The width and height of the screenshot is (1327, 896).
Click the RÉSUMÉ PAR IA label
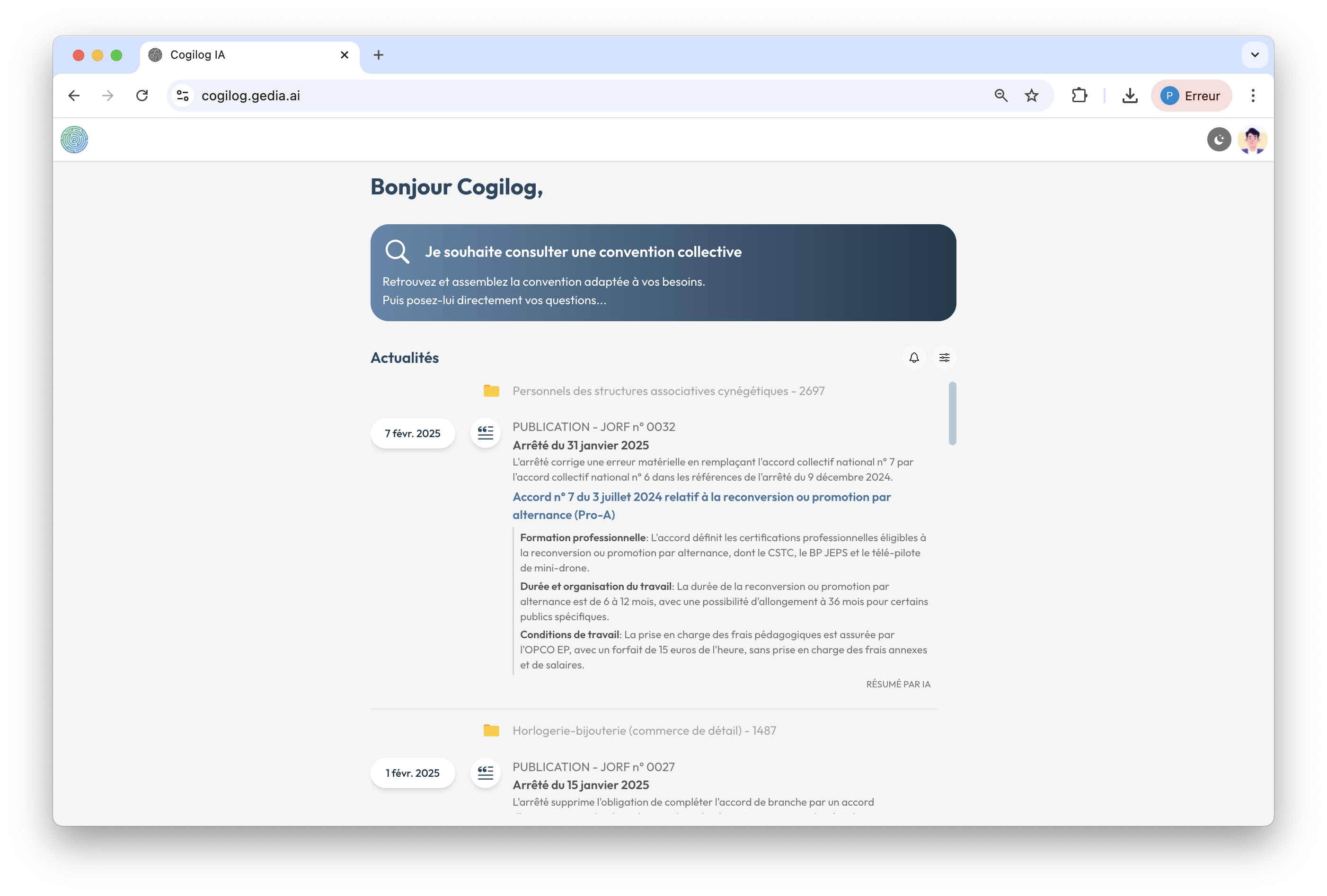click(898, 684)
